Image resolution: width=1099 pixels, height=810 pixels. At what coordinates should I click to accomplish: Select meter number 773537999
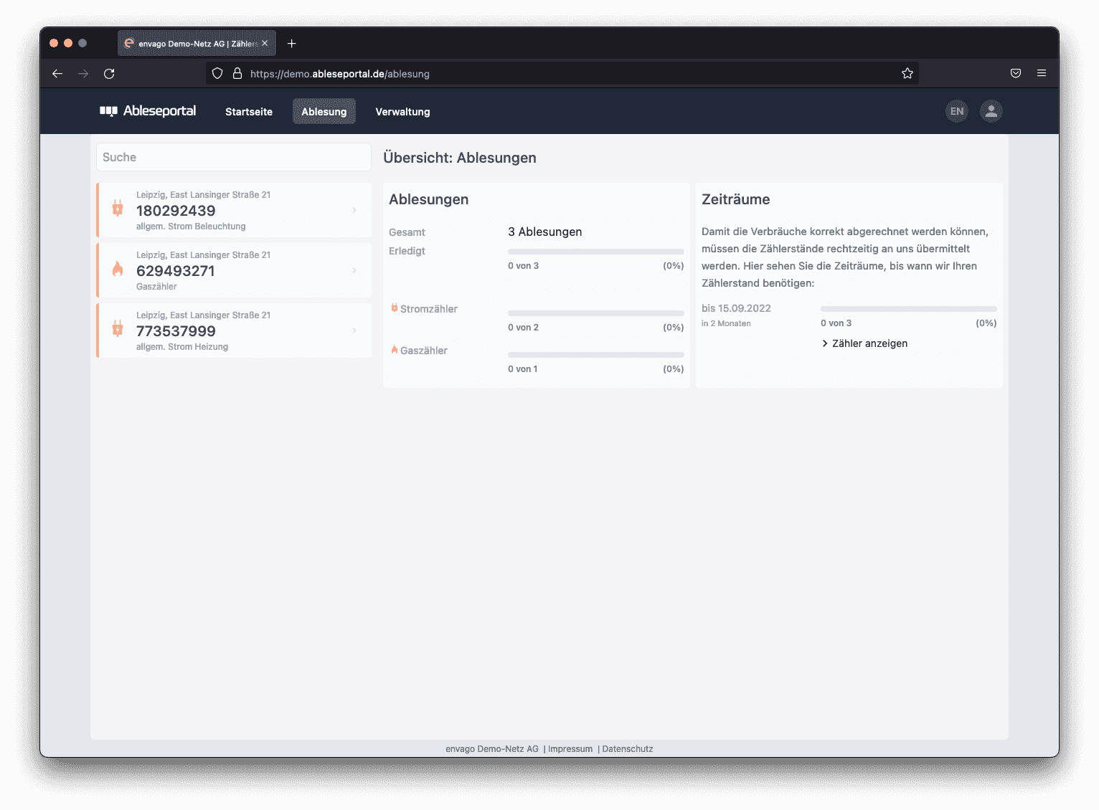tap(176, 331)
